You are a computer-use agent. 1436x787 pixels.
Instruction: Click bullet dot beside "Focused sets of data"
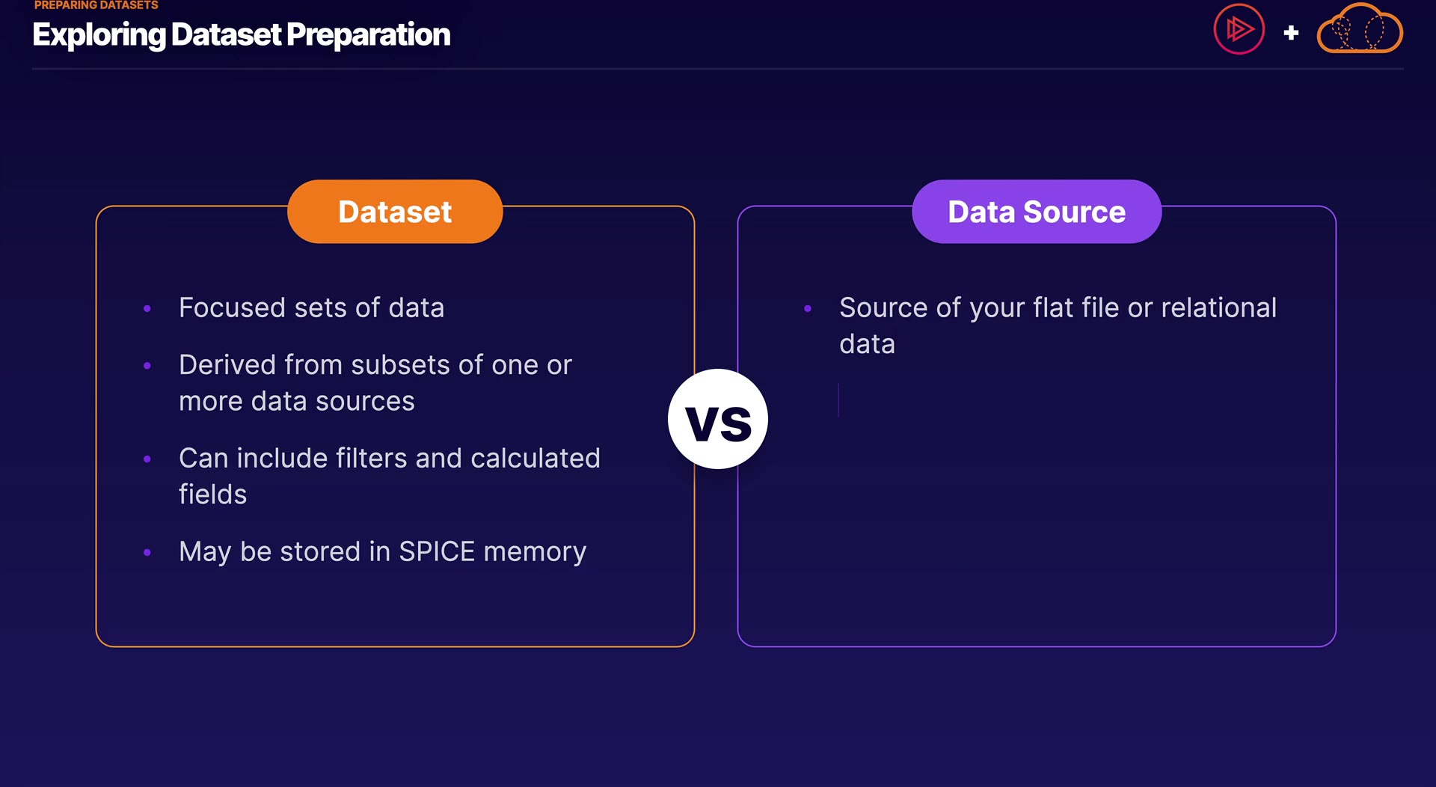click(147, 308)
